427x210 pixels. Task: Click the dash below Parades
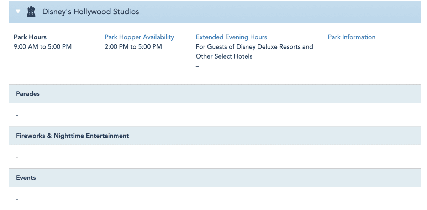tap(17, 115)
